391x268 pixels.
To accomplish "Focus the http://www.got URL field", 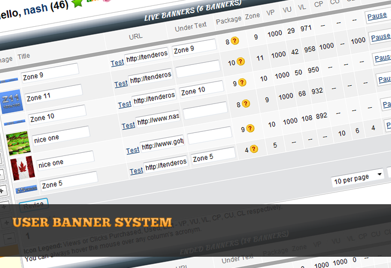I will point(162,144).
